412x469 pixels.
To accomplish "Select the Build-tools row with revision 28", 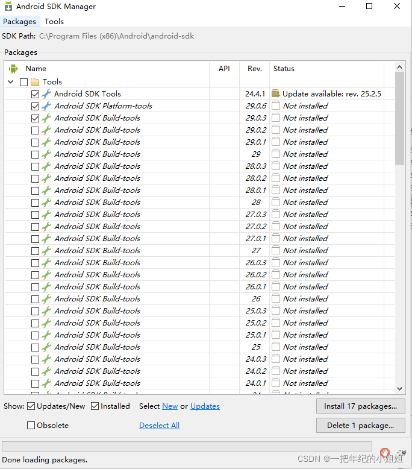I will coord(199,203).
